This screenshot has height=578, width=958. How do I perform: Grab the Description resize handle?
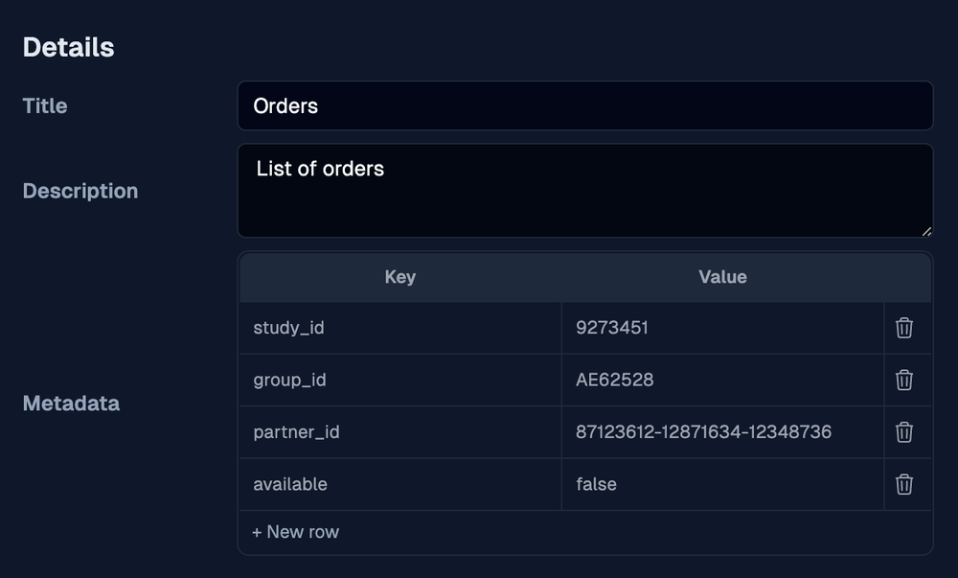click(925, 230)
